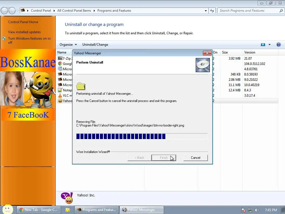Click the Programs and Features breadcrumb

(x=114, y=11)
